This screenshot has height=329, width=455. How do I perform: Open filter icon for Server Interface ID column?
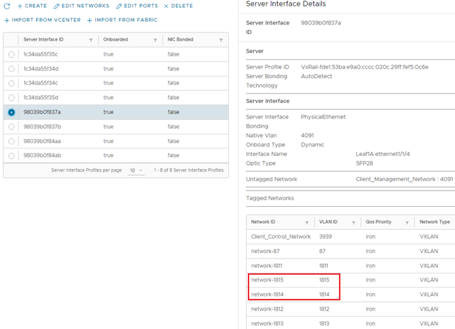click(91, 40)
